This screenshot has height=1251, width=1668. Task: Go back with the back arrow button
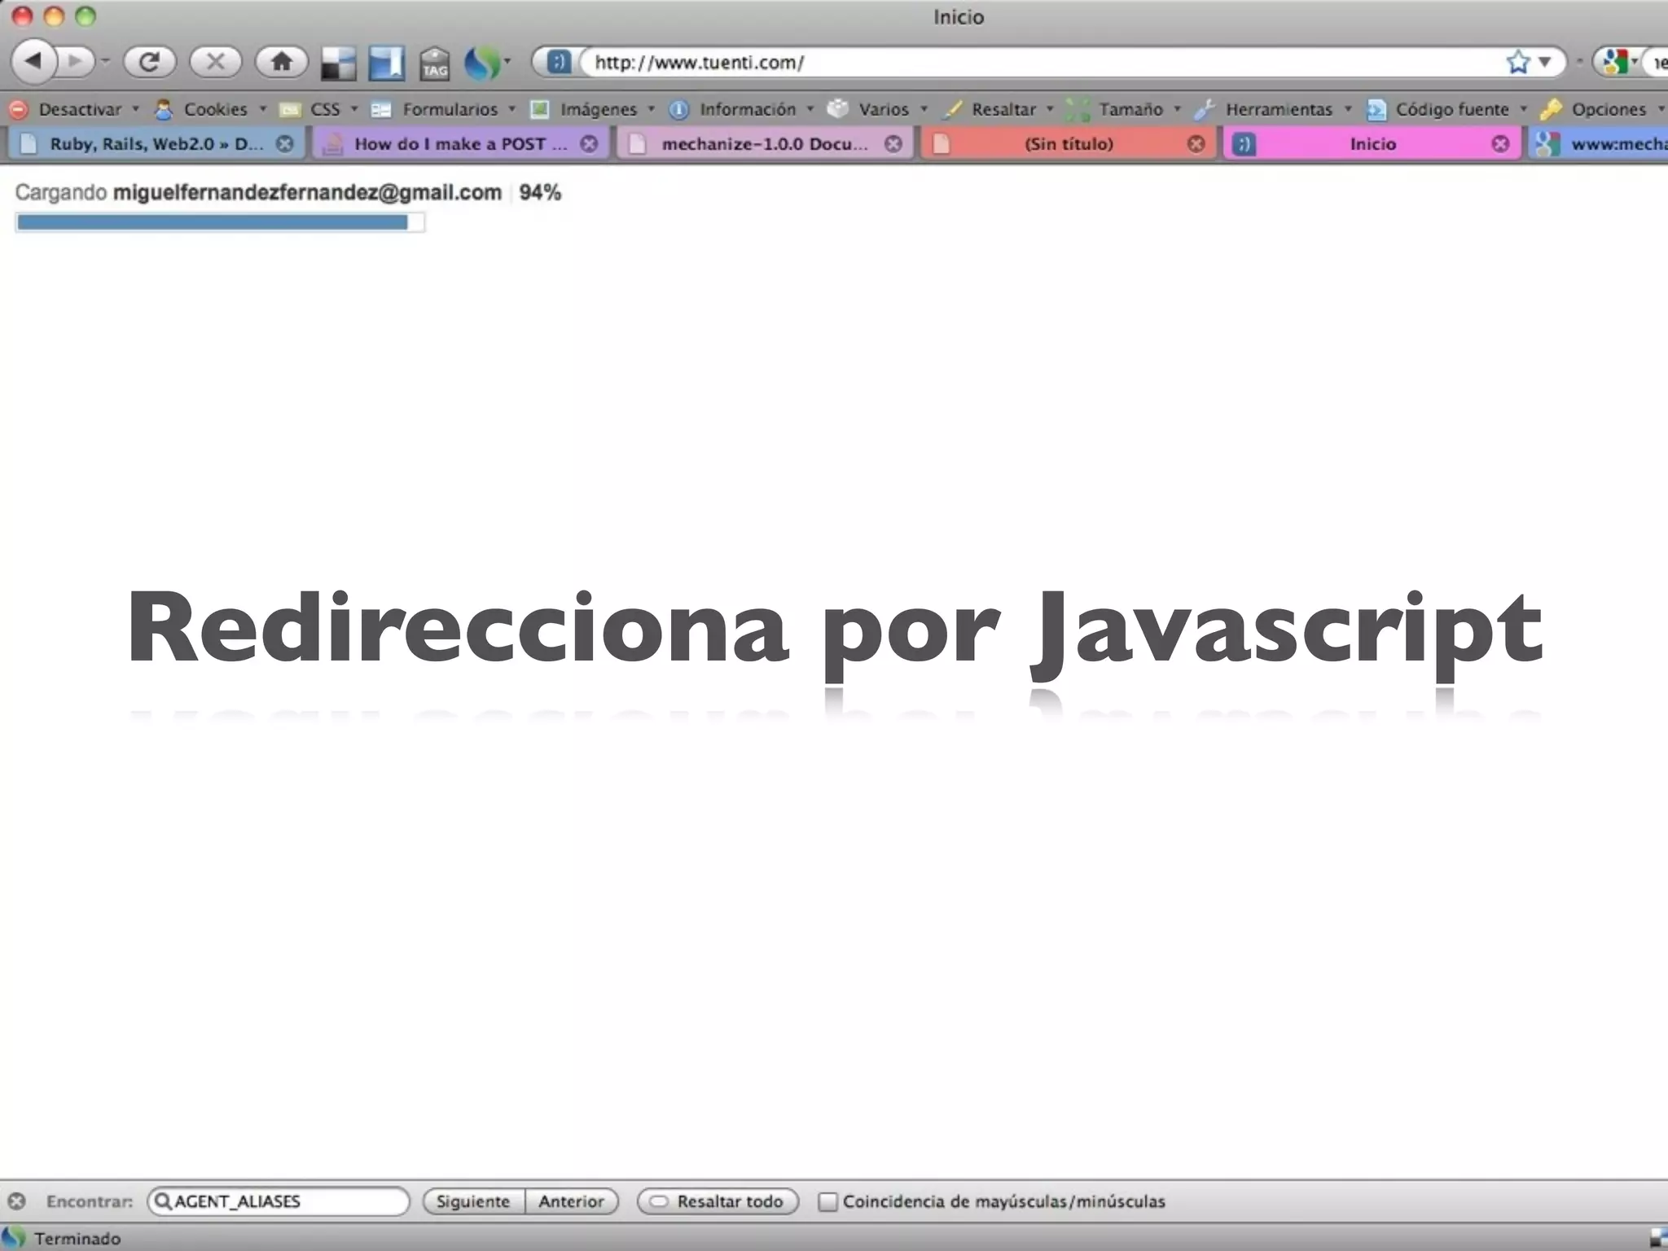(x=34, y=61)
